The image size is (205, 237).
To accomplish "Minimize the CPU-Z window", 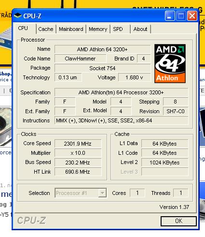I will (x=170, y=16).
